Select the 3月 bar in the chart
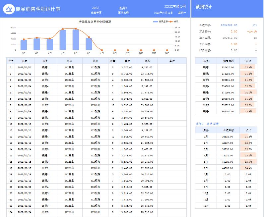This screenshot has height=217, width=264. tap(50, 44)
